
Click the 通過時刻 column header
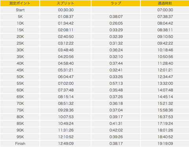(165, 3)
